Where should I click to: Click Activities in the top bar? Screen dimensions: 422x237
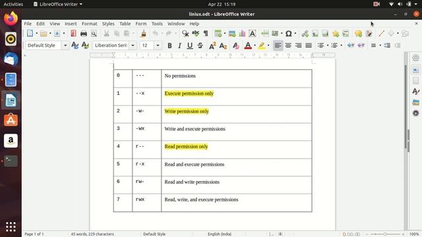tap(13, 5)
